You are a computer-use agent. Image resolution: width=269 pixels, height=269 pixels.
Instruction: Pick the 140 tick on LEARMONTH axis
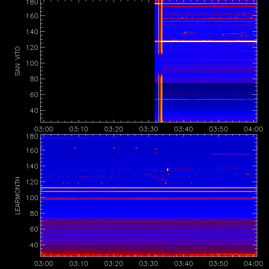[x=32, y=166]
